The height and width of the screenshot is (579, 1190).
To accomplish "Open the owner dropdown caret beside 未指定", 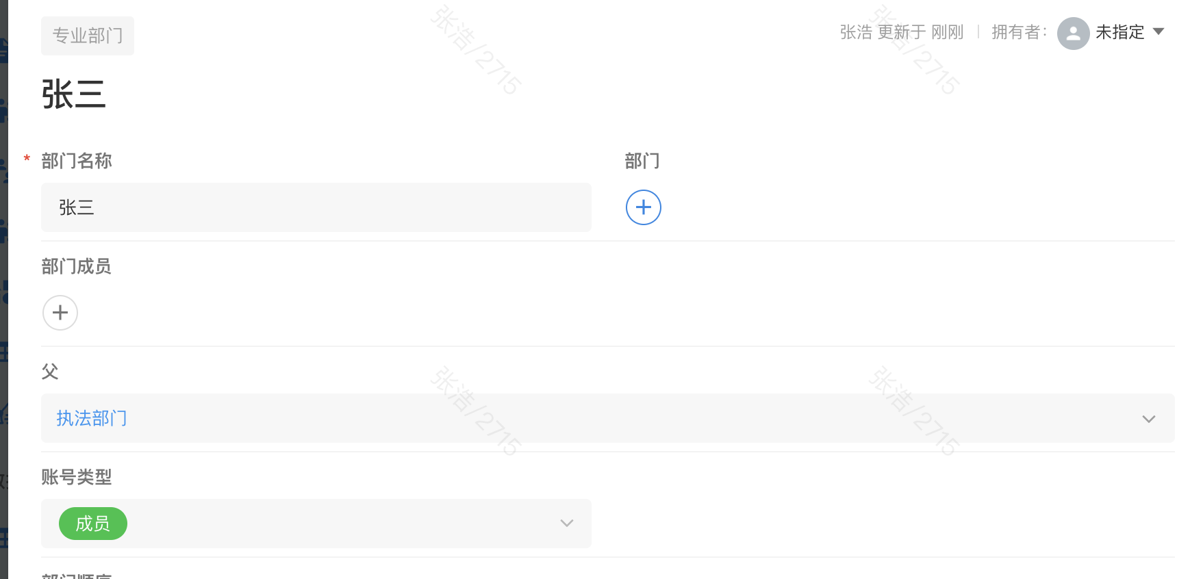I will pos(1159,31).
